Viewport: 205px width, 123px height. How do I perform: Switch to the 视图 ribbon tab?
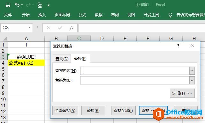[x=131, y=15]
